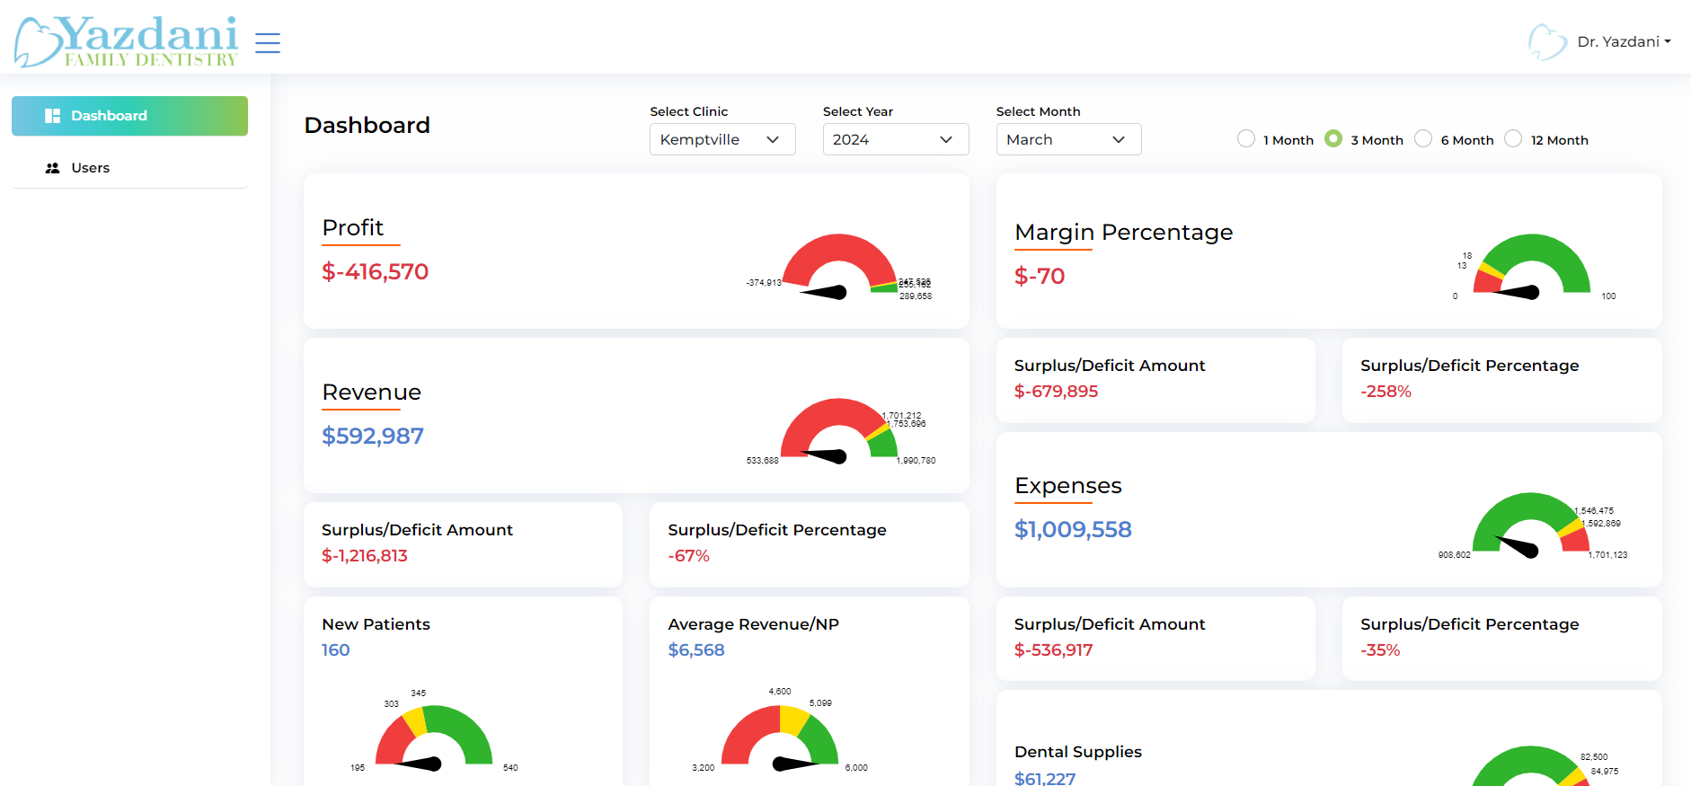Image resolution: width=1691 pixels, height=786 pixels.
Task: Click the Revenue value $592,987
Action: click(x=373, y=436)
